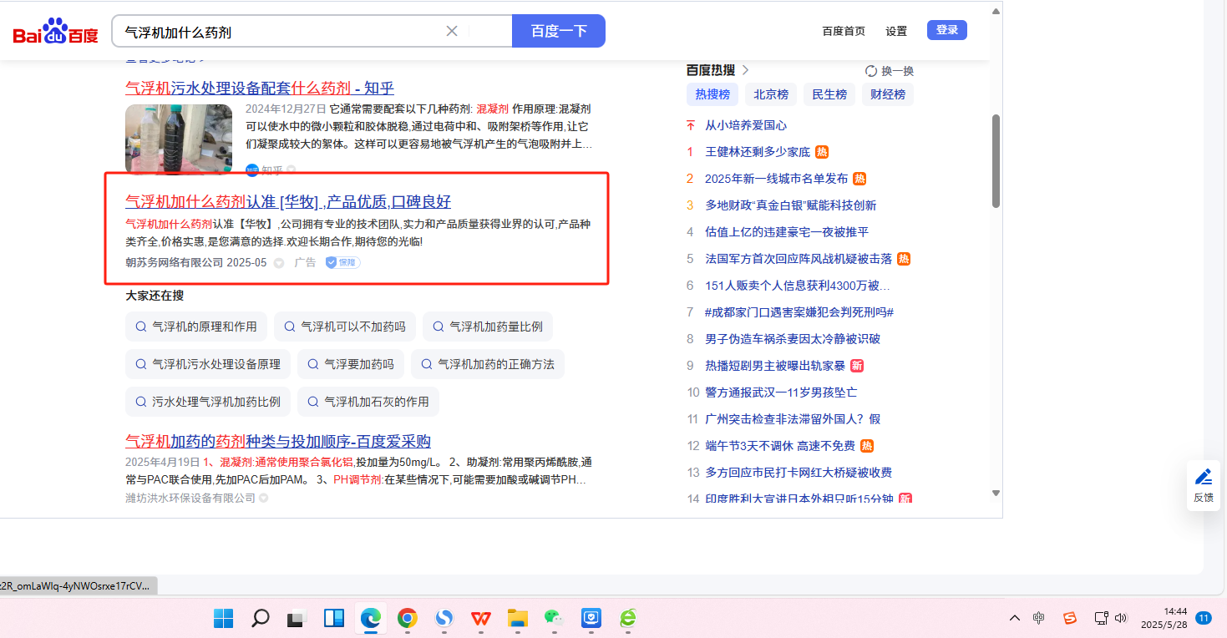Open hot search 估值上亿的违建豪宅一夜被推平

coord(787,232)
